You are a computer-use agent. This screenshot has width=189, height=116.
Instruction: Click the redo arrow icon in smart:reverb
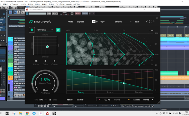(153, 21)
